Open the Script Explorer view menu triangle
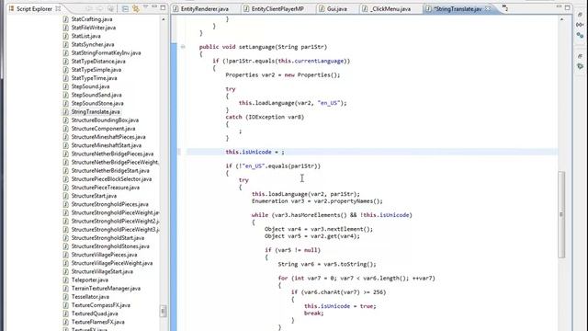The height and width of the screenshot is (331, 588). tap(145, 7)
